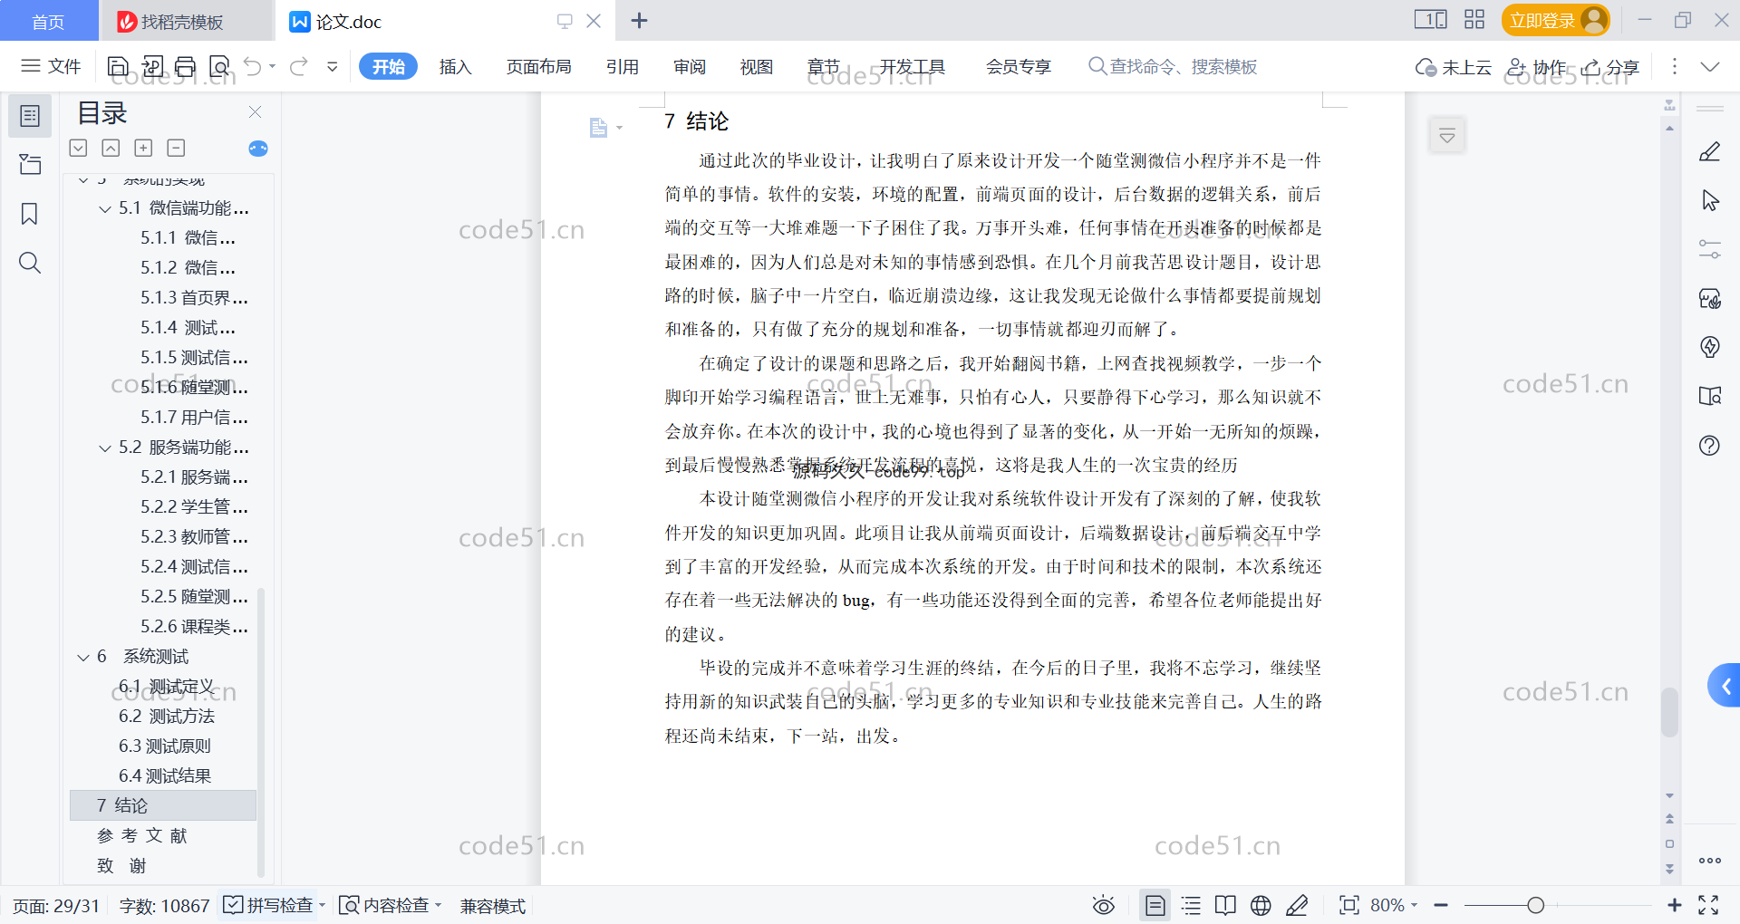Click fit page zoom icon

pyautogui.click(x=1349, y=905)
